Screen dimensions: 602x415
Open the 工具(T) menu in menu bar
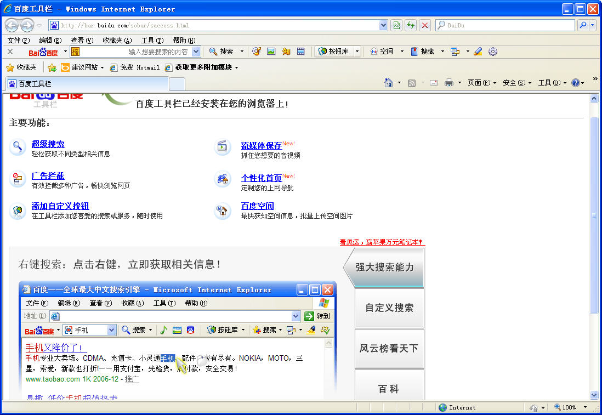coord(152,41)
